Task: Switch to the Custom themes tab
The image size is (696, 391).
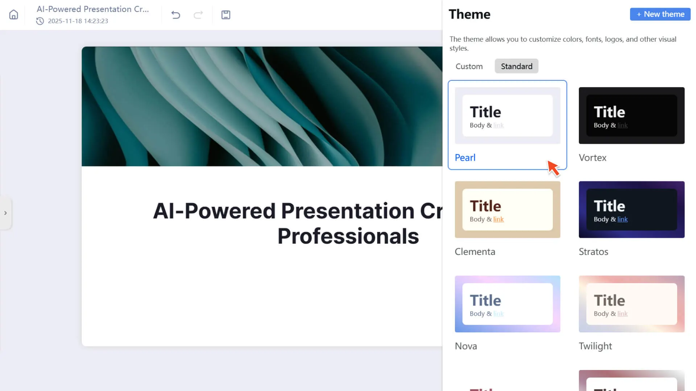Action: [x=469, y=66]
